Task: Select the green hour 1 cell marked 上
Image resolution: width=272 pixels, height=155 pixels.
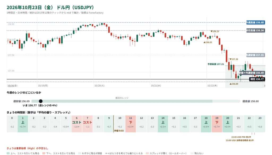Action: [x=23, y=124]
